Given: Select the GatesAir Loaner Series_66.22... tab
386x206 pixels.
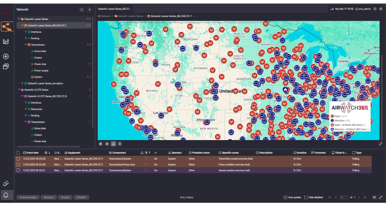Looking at the screenshot, I should click(x=114, y=9).
